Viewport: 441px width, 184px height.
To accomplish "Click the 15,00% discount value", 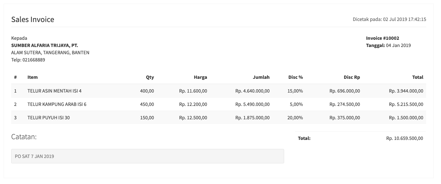I will (x=295, y=91).
